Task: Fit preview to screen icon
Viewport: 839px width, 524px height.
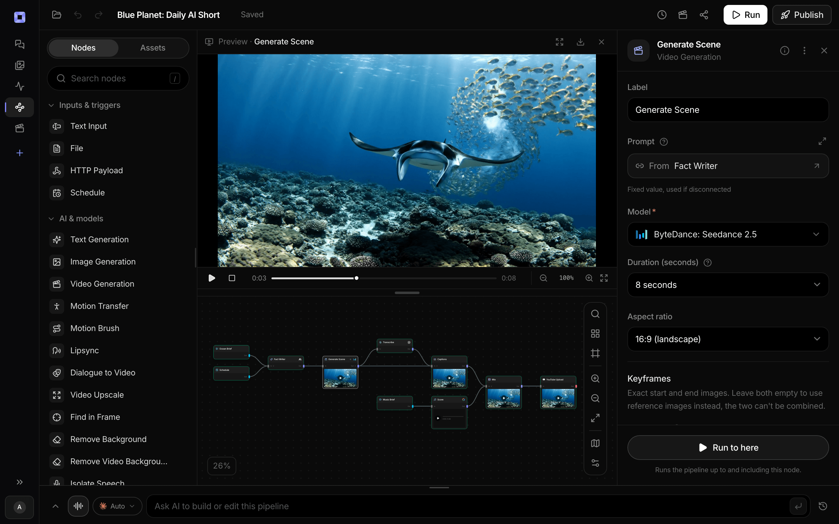Action: (604, 278)
